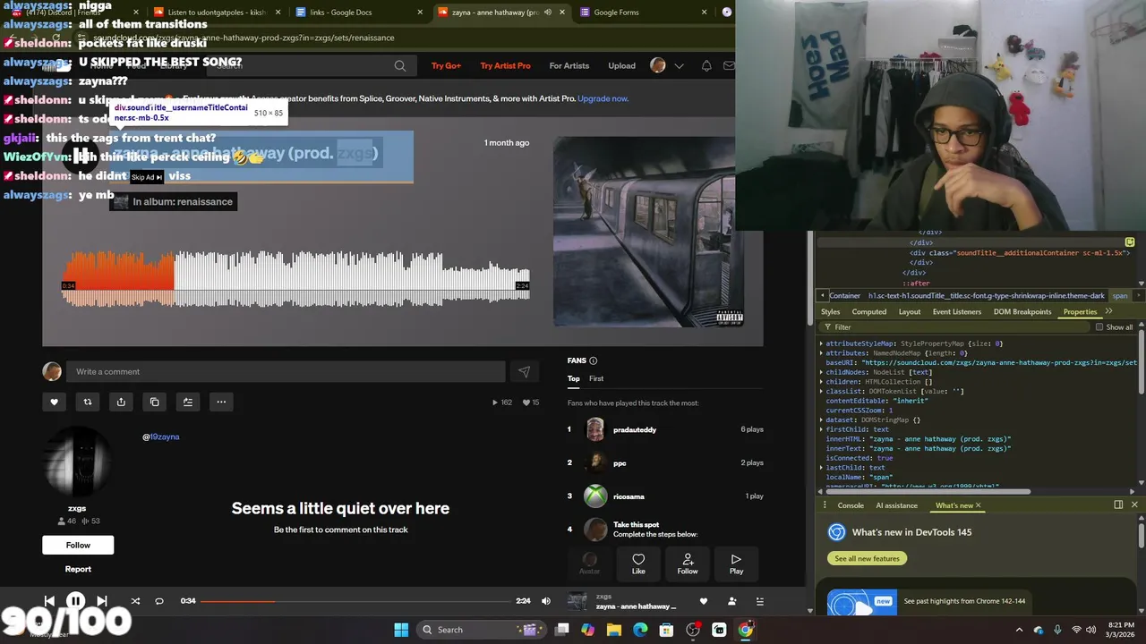
Task: Open the track album artwork image
Action: [x=649, y=232]
